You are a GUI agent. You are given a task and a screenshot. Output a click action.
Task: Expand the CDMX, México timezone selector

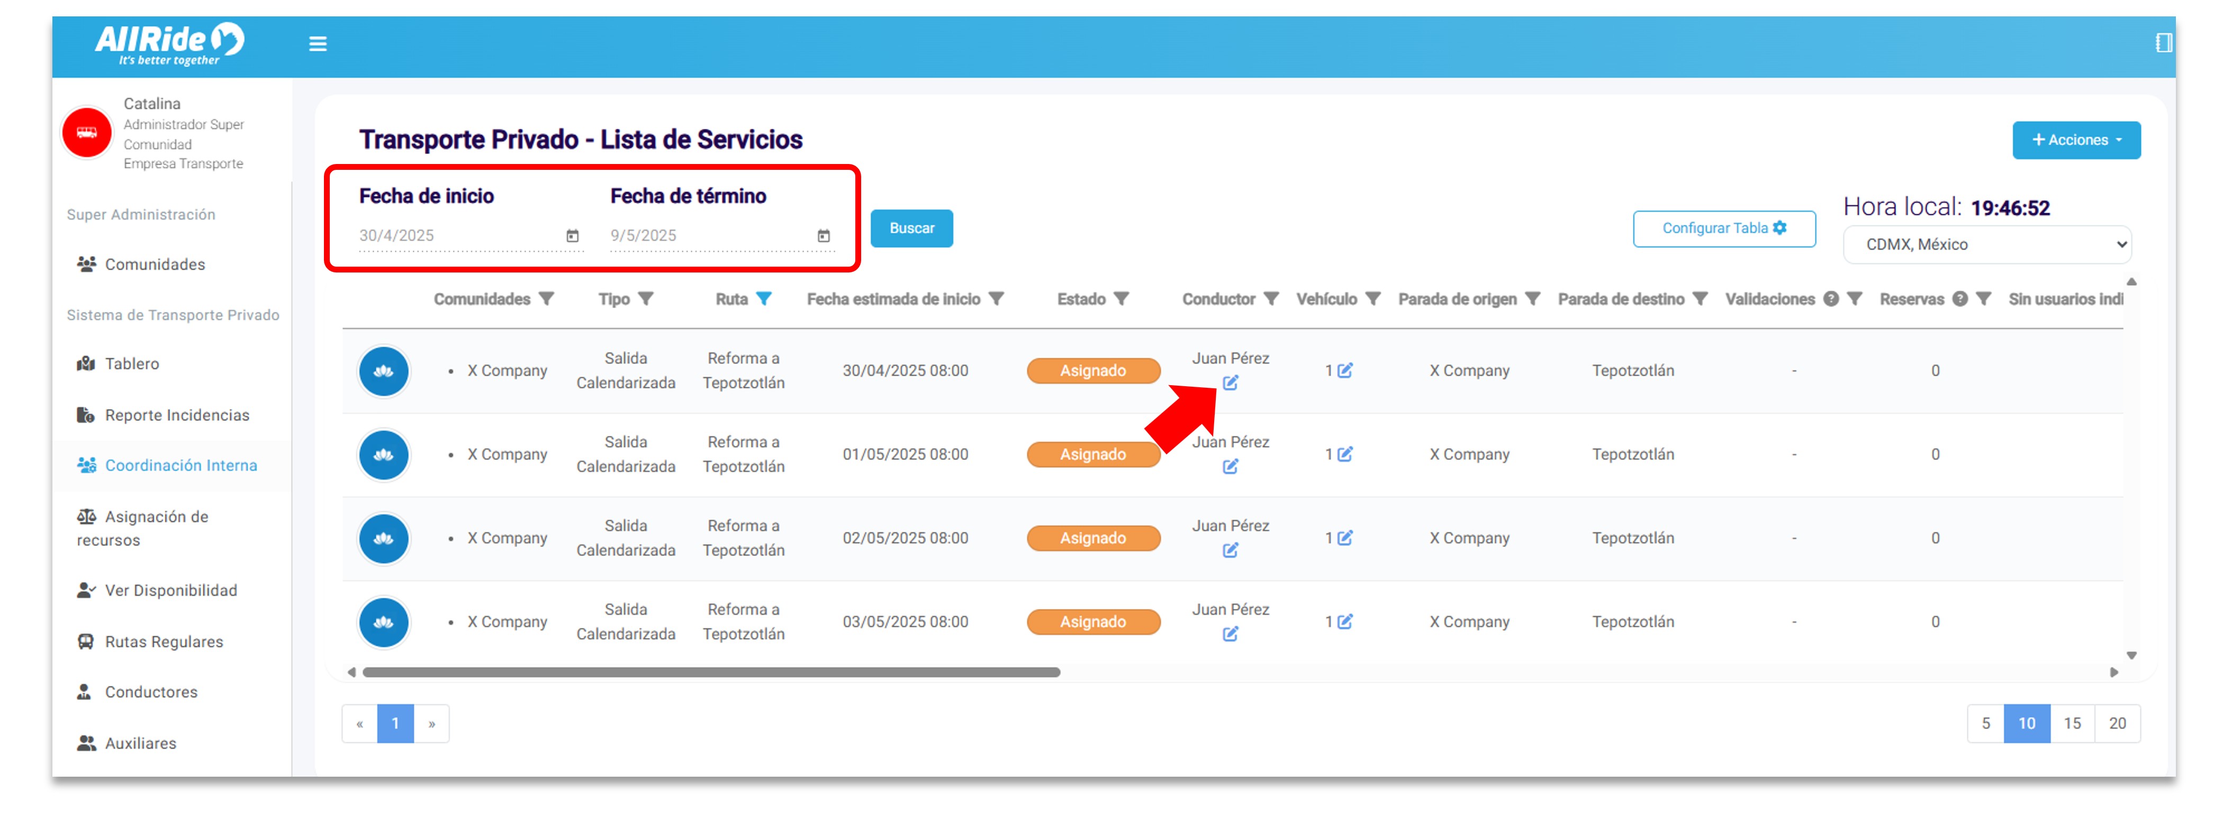pos(1986,245)
